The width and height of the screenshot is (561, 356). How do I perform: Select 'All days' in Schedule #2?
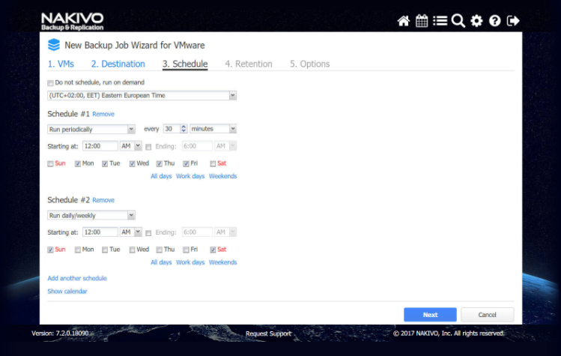tap(161, 262)
